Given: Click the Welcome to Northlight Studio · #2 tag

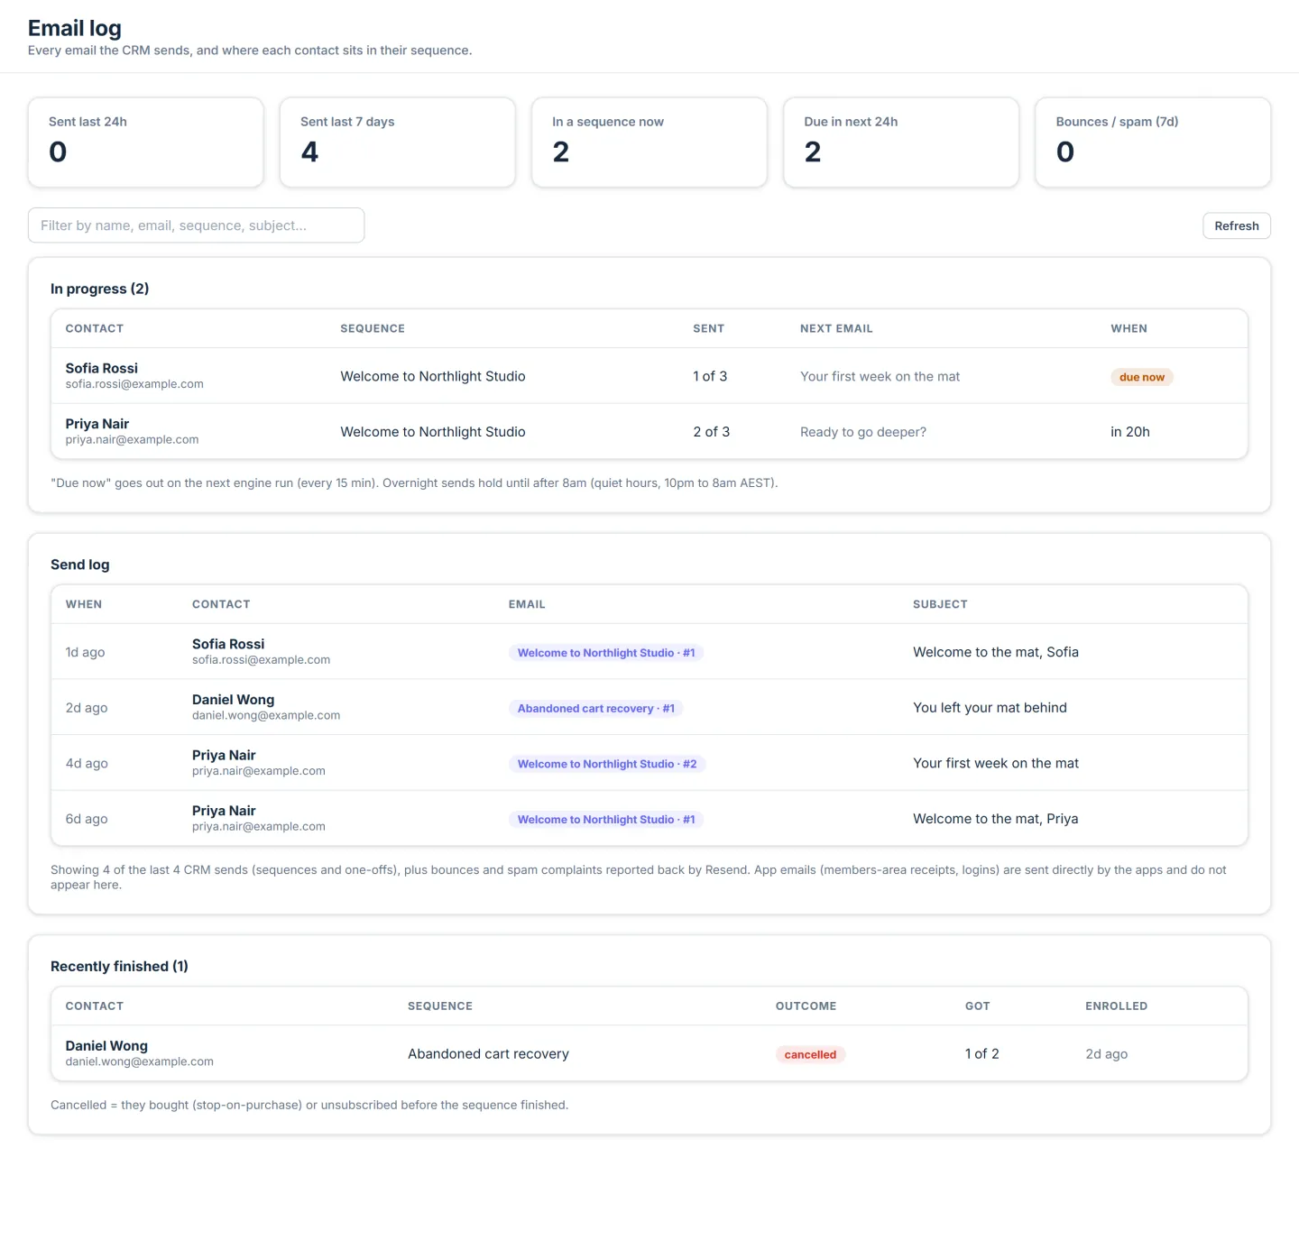Looking at the screenshot, I should 606,764.
